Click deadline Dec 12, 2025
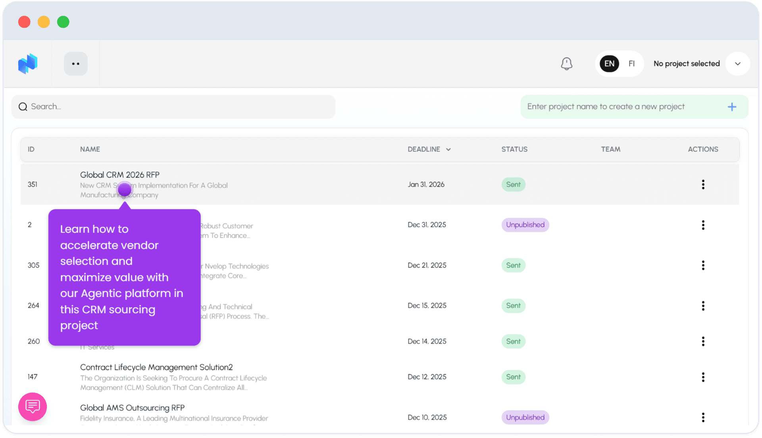 point(427,377)
